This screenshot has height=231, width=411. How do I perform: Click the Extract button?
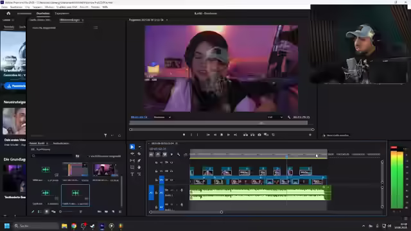pos(252,135)
